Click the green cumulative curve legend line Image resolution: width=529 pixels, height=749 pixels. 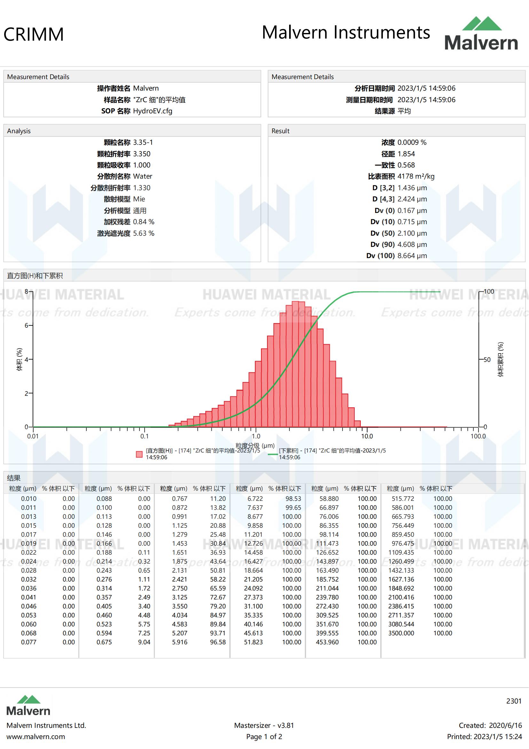pyautogui.click(x=272, y=454)
